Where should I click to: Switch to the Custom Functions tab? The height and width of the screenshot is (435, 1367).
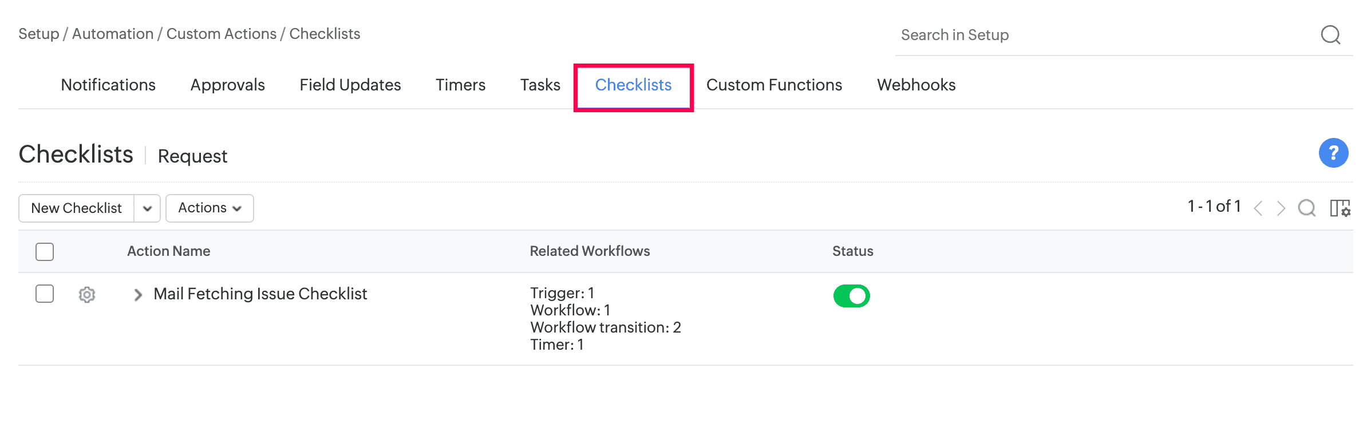(774, 85)
